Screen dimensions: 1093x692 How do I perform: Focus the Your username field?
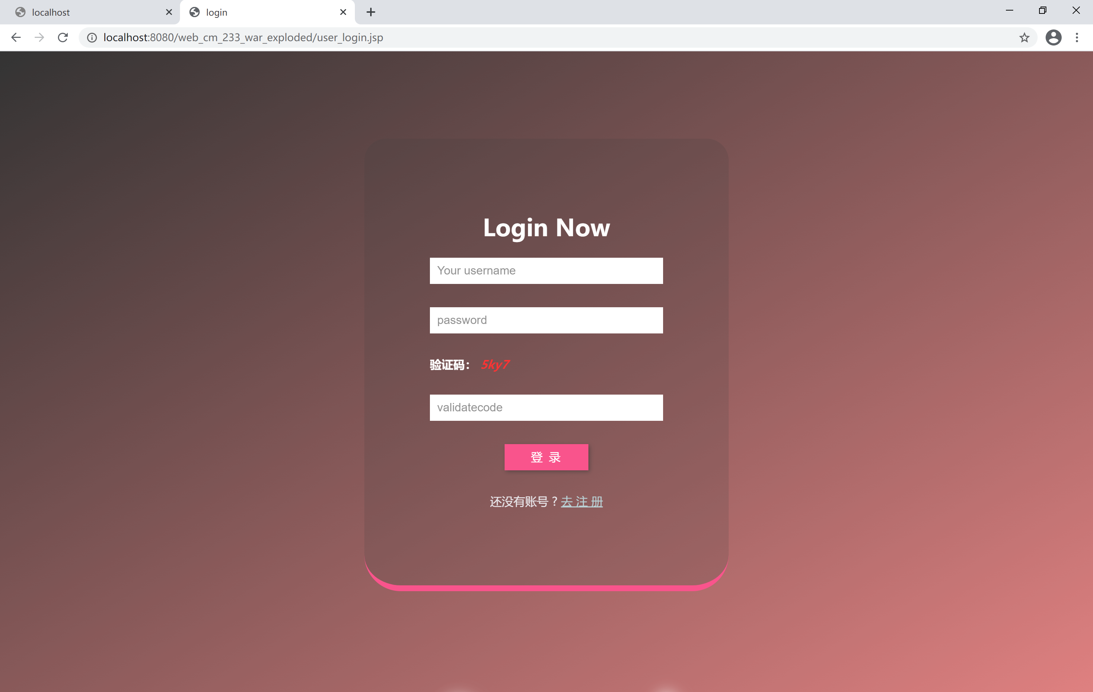click(546, 271)
